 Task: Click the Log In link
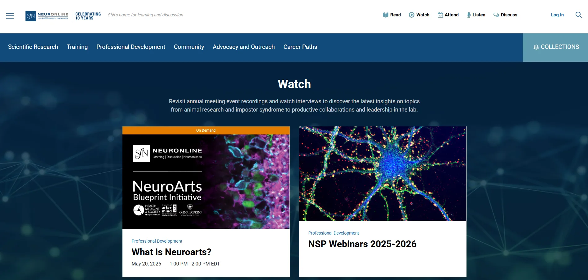(x=557, y=15)
